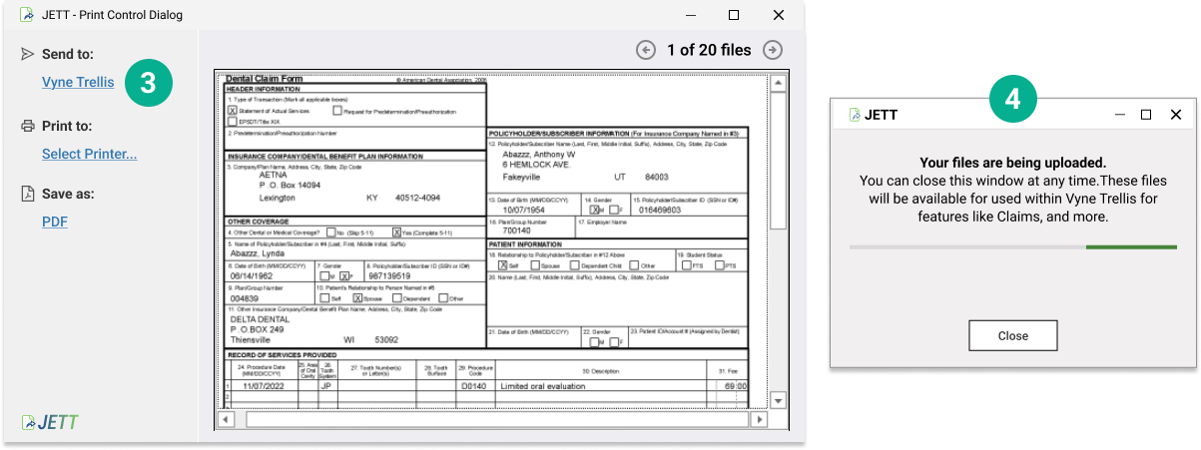This screenshot has height=450, width=1201.
Task: Click the Send to paper plane icon
Action: (28, 54)
